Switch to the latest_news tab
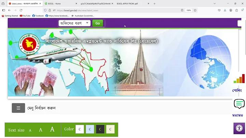Image resolution: width=246 pixels, height=138 pixels. coord(25,3)
